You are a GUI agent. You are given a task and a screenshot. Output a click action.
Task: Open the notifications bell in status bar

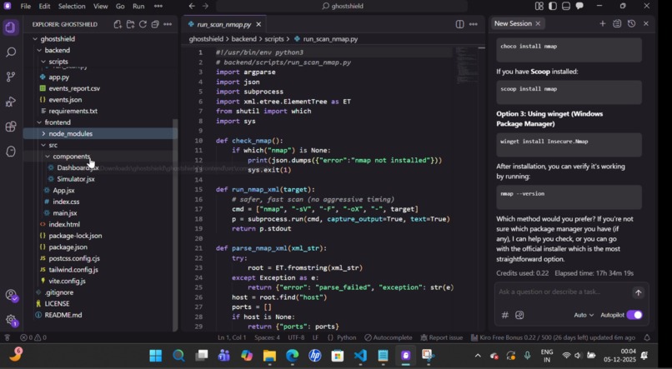coord(648,337)
